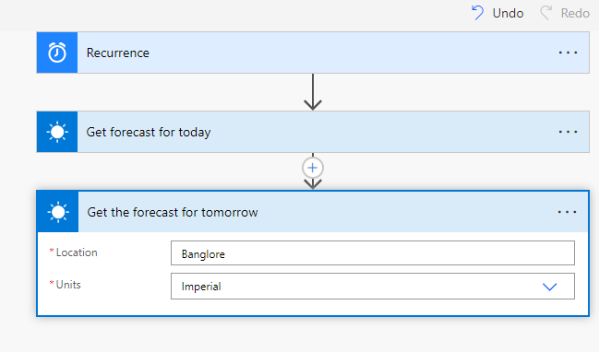Open the ellipsis menu for Get the forecast for tomorrow
The width and height of the screenshot is (599, 352).
568,212
